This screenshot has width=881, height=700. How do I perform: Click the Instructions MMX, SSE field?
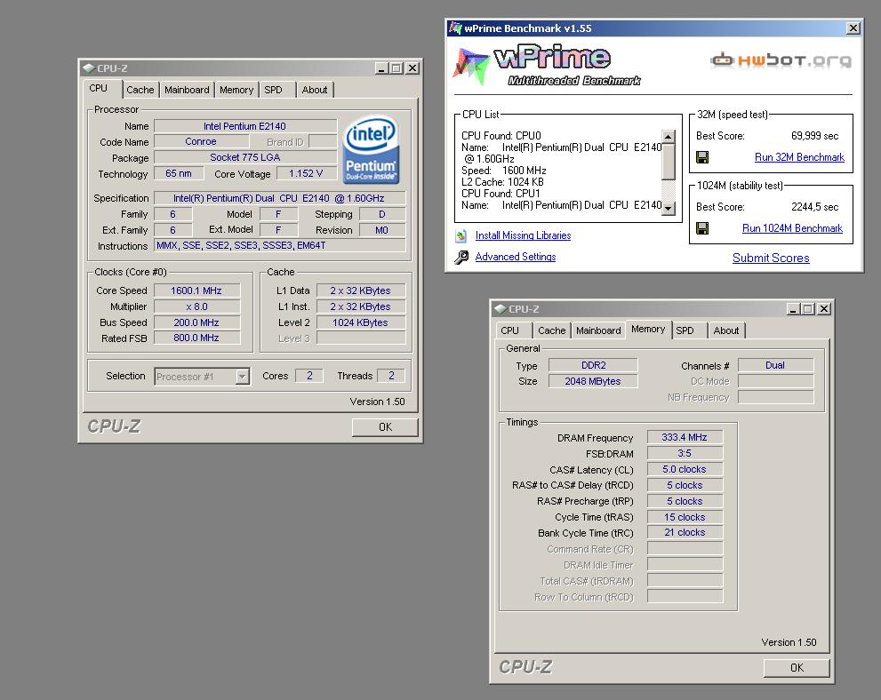[x=280, y=245]
